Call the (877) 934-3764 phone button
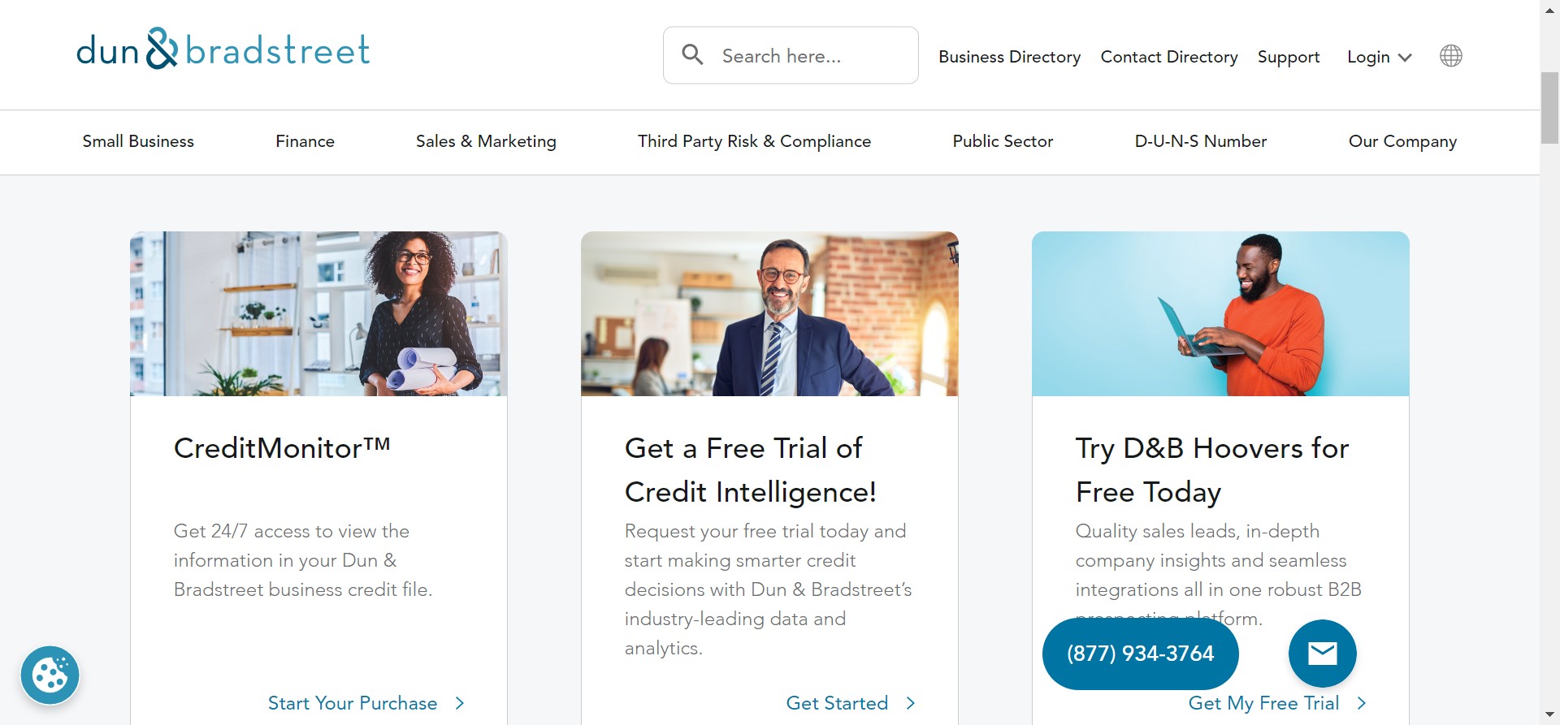1560x725 pixels. 1140,654
